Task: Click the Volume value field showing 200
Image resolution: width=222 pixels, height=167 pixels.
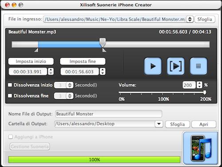Action: 189,85
